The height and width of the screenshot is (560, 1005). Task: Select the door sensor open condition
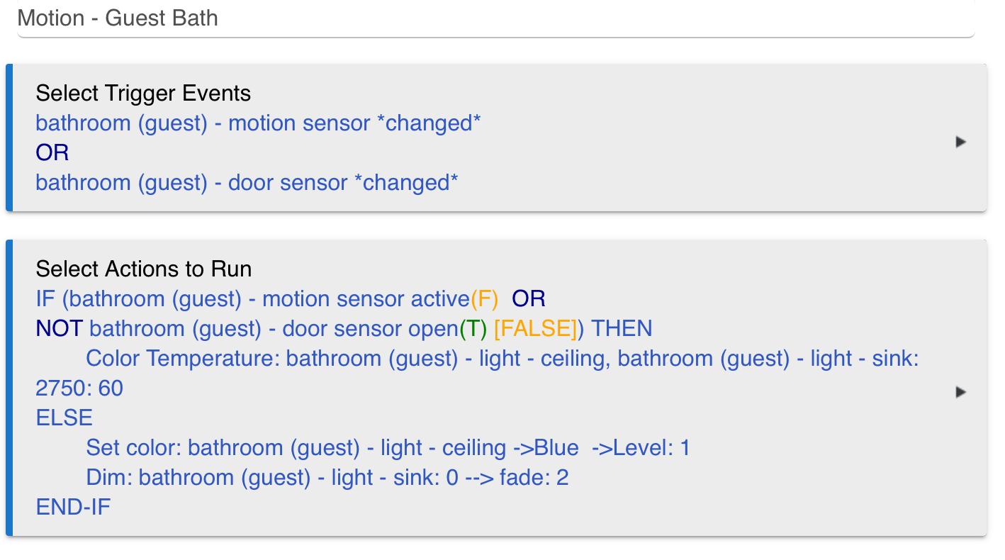[x=274, y=328]
